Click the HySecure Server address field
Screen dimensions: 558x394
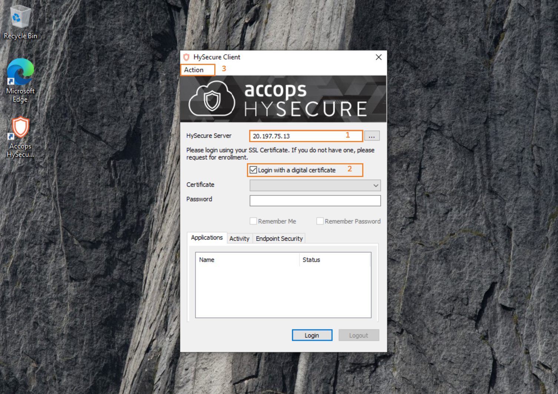click(x=306, y=136)
